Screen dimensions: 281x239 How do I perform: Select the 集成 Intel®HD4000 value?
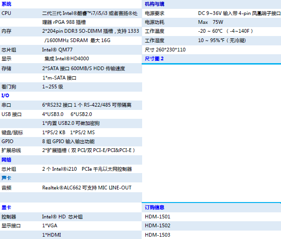(67, 58)
